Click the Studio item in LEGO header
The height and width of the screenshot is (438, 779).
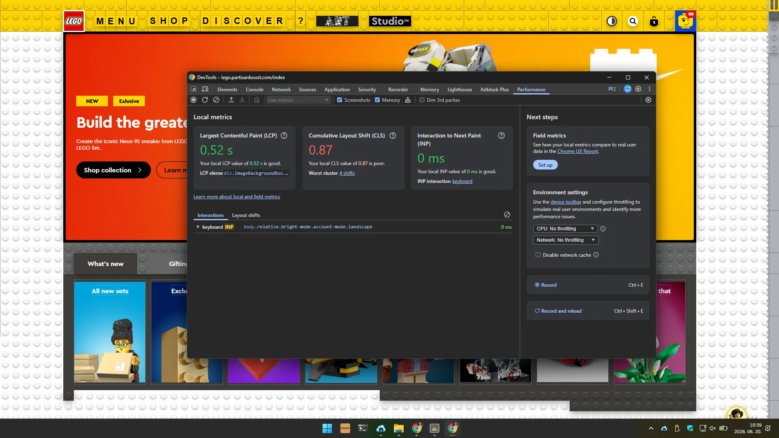390,21
